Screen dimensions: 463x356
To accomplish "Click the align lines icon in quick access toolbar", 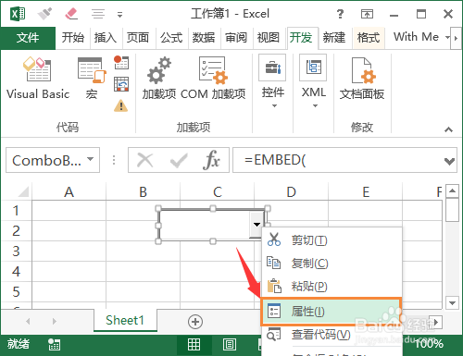I will click(98, 14).
